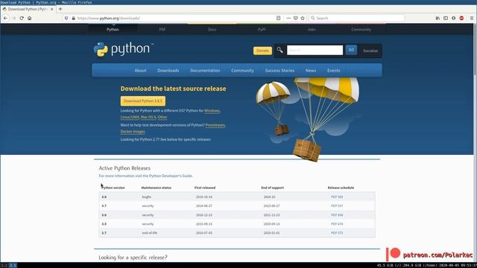Follow the Mac OS X link
Viewport: 477px width, 268px height.
(x=148, y=117)
